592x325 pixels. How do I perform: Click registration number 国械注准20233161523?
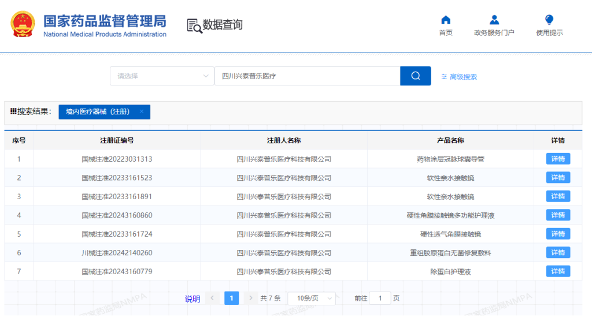pos(117,178)
